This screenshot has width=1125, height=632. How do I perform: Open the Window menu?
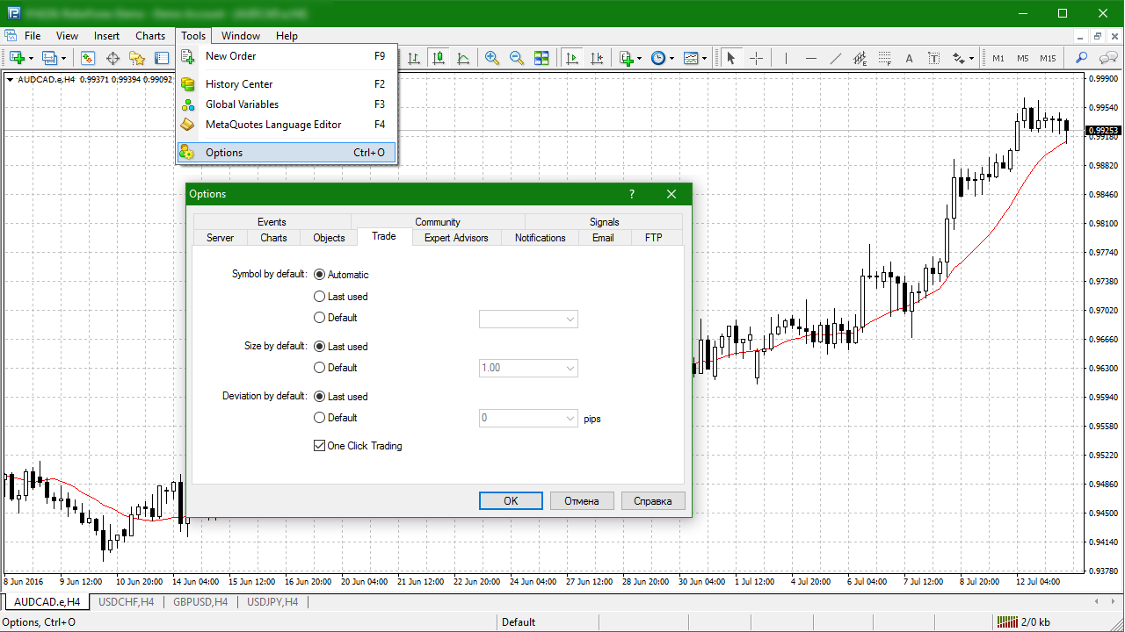[240, 36]
